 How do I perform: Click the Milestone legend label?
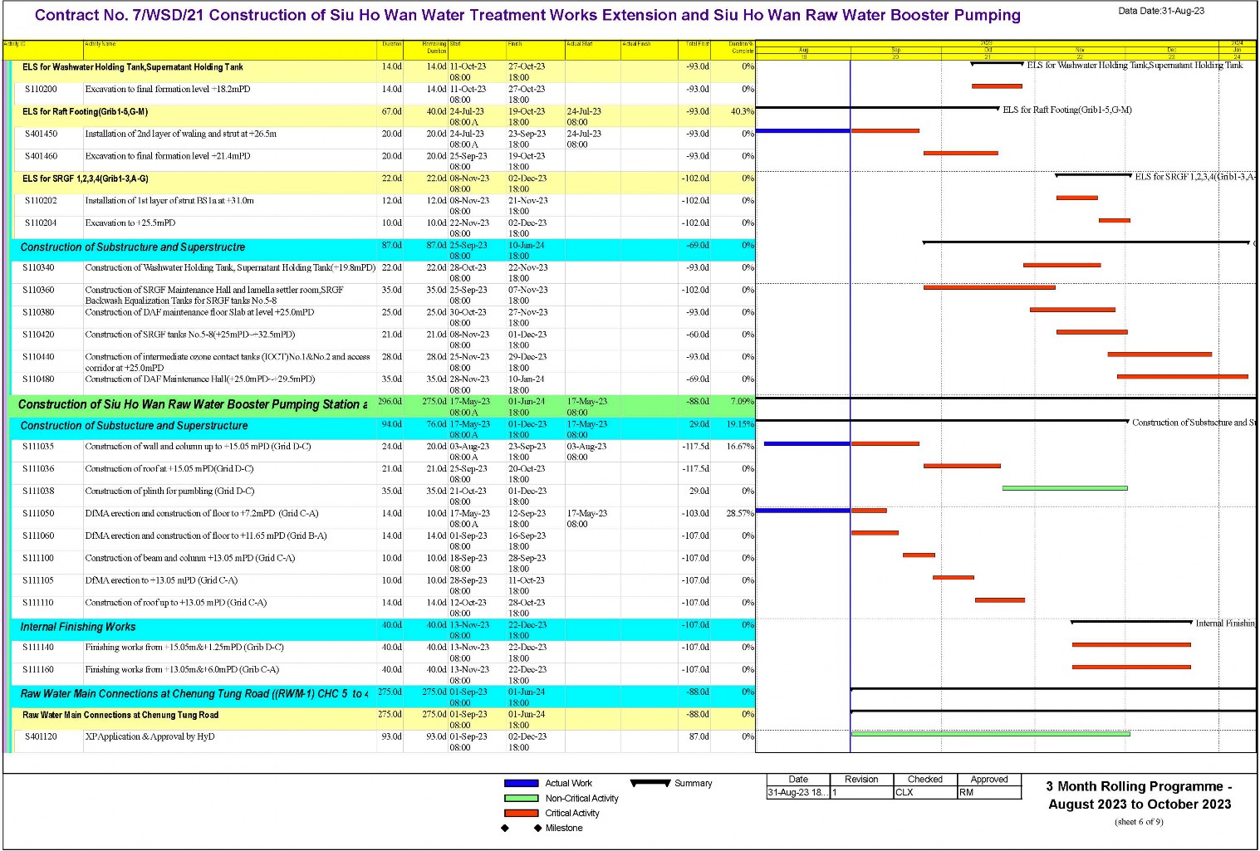564,828
